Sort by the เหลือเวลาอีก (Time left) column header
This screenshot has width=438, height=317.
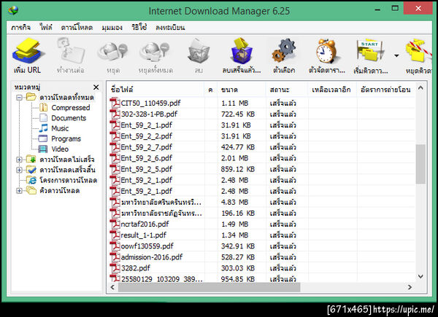[332, 90]
